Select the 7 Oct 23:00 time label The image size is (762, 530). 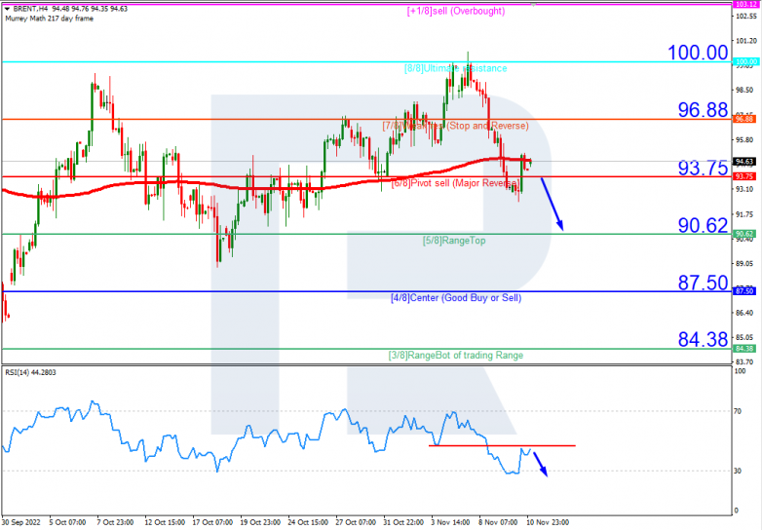pos(115,523)
